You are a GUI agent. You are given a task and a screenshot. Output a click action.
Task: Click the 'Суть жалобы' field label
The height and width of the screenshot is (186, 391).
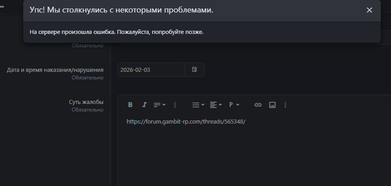pos(86,102)
